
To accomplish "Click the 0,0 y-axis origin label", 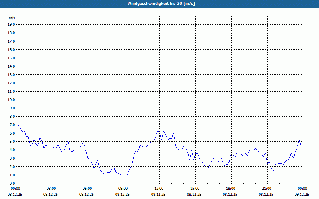I will point(12,183).
